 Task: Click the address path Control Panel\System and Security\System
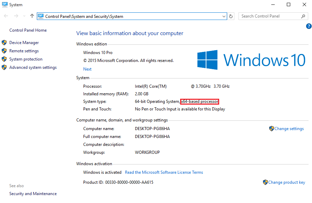[84, 17]
